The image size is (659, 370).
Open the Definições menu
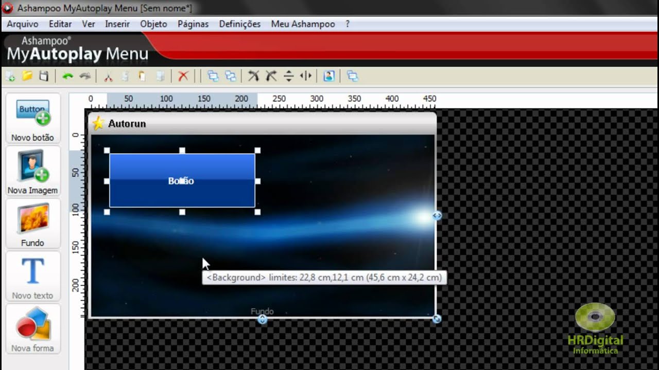[x=240, y=24]
